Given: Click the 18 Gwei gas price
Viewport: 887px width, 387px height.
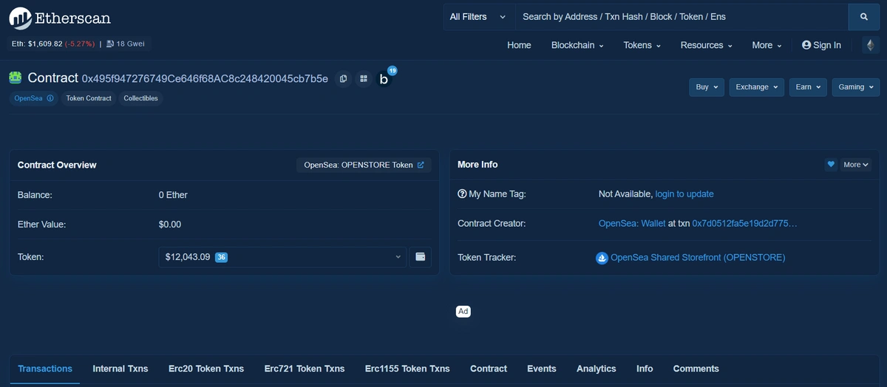Looking at the screenshot, I should (131, 44).
